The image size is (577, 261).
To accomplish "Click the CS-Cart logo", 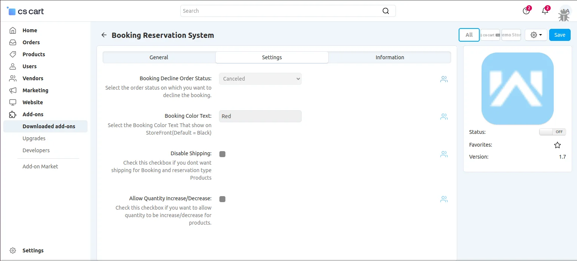I will (x=26, y=11).
